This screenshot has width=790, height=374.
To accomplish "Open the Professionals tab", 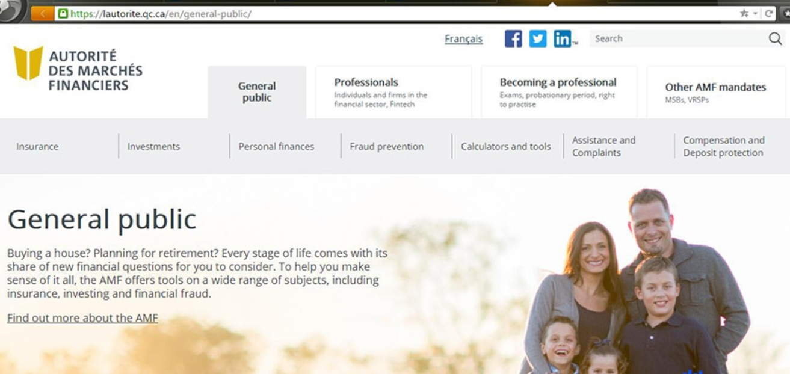I will (393, 92).
